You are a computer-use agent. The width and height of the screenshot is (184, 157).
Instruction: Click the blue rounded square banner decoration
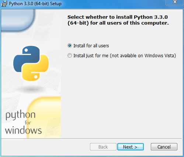pos(17,19)
